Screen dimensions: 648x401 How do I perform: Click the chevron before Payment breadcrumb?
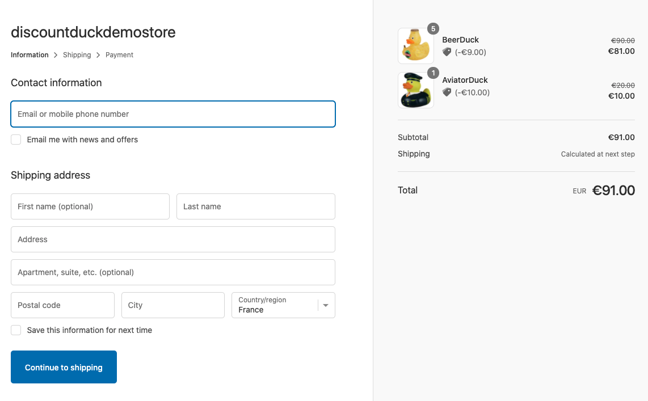click(x=98, y=55)
